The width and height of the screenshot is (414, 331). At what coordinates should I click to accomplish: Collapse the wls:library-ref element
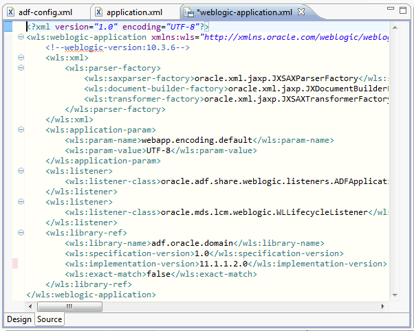[x=21, y=233]
